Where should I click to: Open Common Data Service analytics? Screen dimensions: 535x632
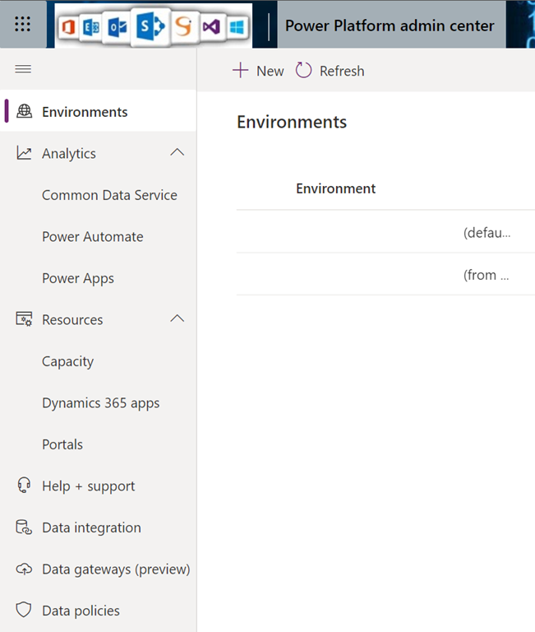(109, 195)
